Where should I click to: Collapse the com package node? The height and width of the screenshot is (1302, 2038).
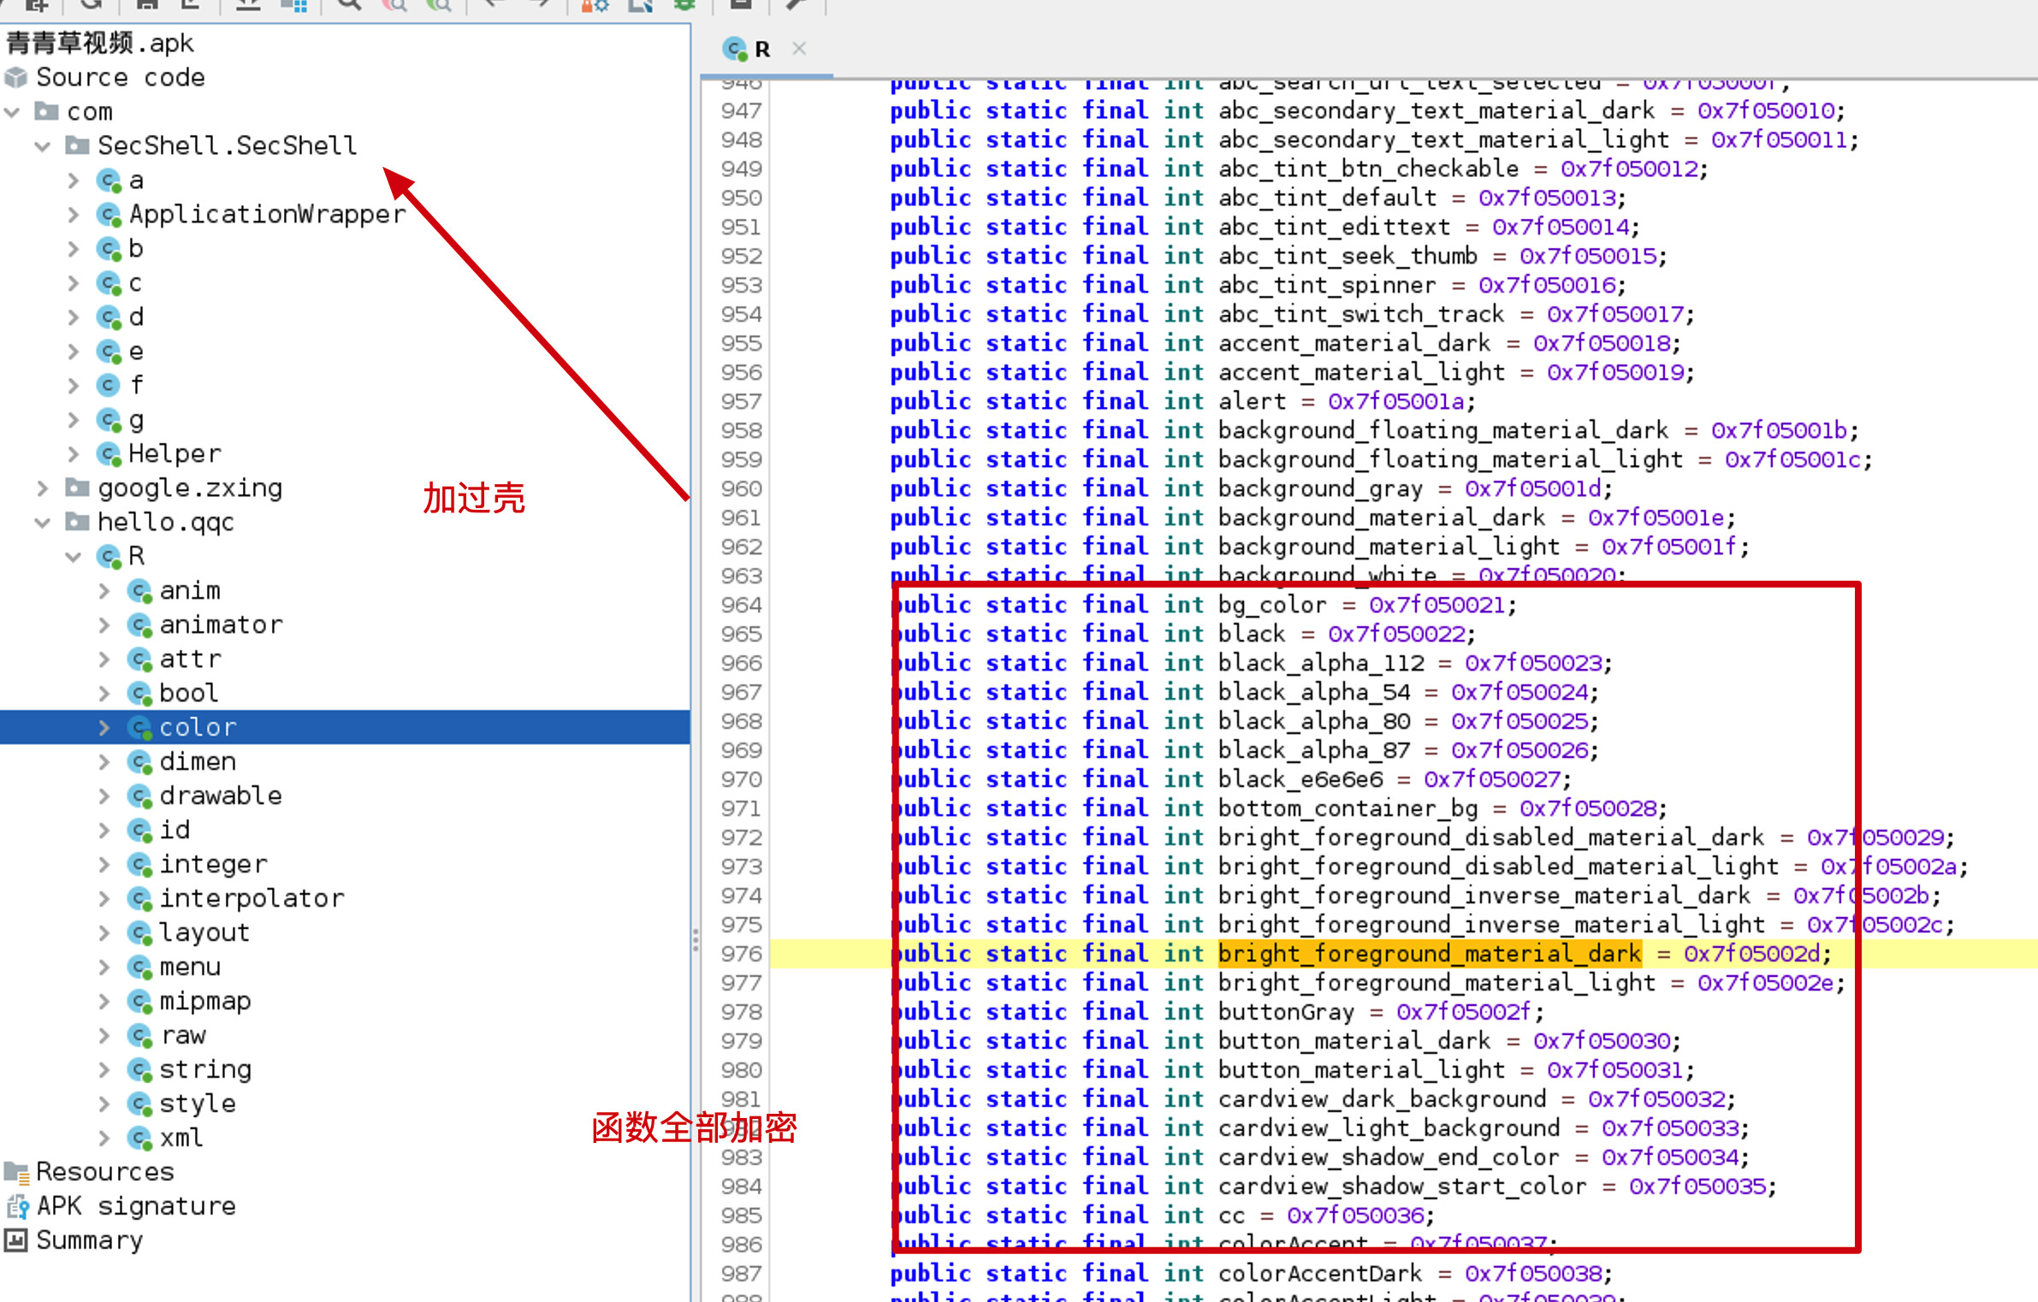pos(13,112)
